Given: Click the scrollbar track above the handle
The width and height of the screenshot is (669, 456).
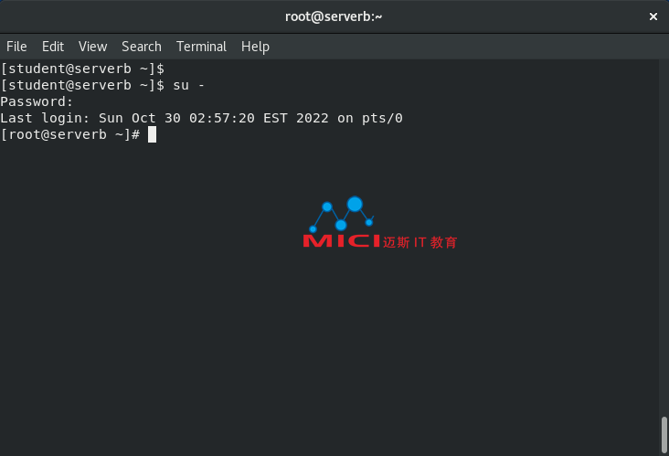Looking at the screenshot, I should coord(664,238).
